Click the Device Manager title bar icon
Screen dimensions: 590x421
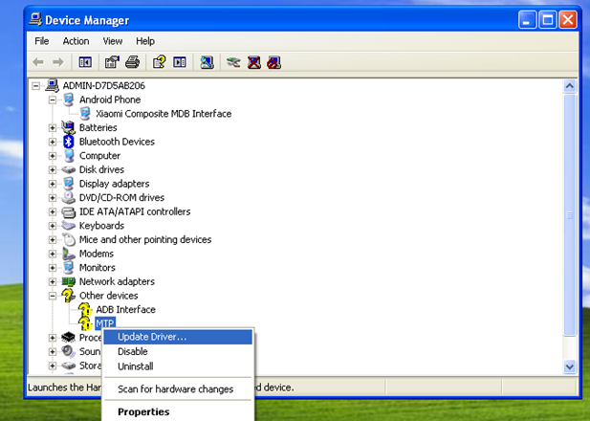(x=35, y=19)
